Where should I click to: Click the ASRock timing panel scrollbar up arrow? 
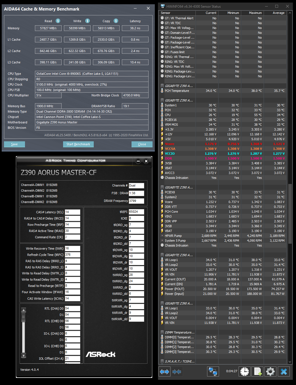[x=24, y=310]
